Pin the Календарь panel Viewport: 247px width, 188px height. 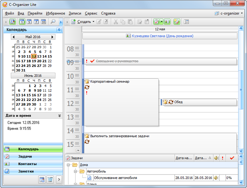(59, 30)
